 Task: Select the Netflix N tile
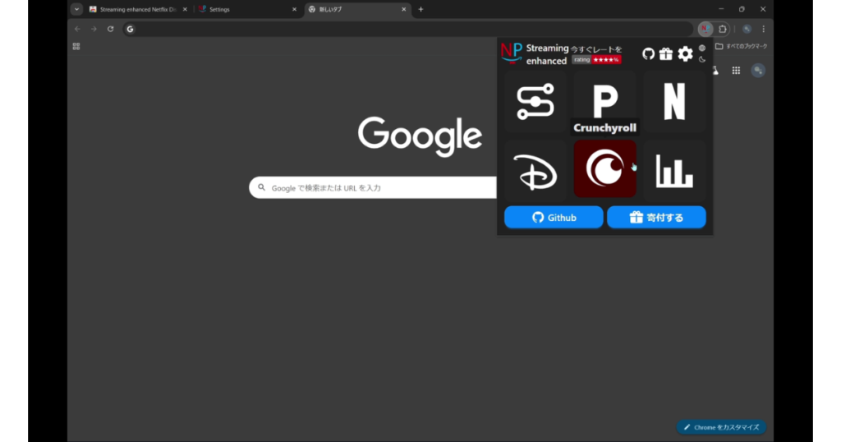(674, 102)
